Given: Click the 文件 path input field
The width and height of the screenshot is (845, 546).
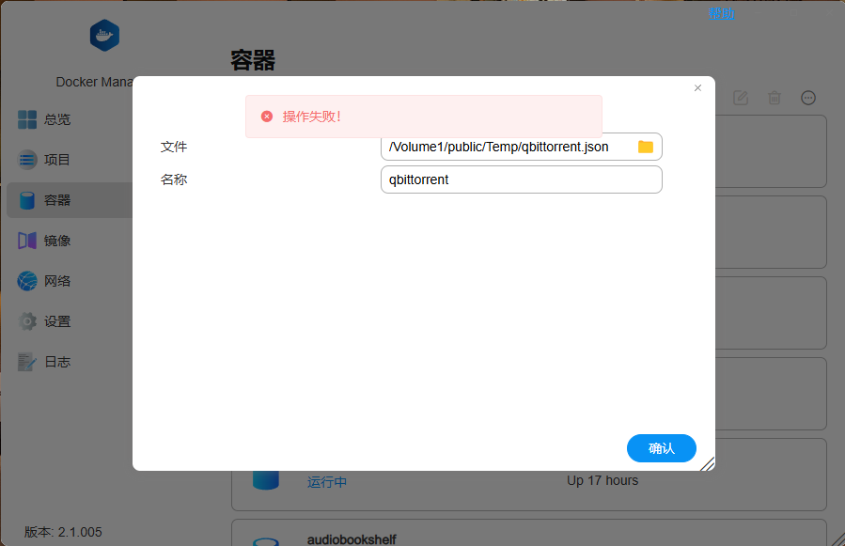Looking at the screenshot, I should click(x=521, y=147).
